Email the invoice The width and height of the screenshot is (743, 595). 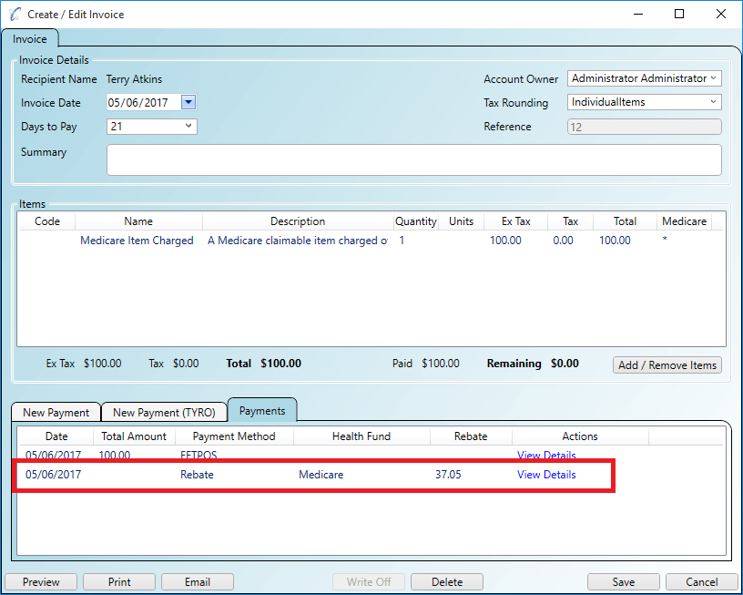(x=197, y=581)
